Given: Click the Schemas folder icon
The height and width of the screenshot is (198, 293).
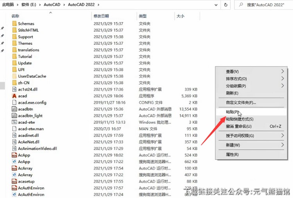Looking at the screenshot, I should (14, 24).
